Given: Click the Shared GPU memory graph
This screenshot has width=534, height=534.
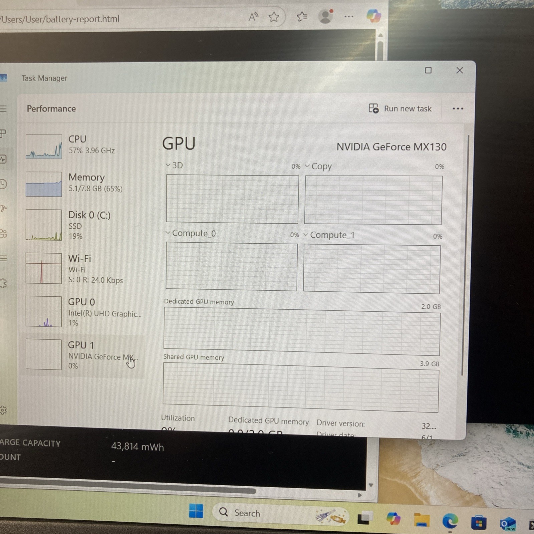Looking at the screenshot, I should (x=301, y=387).
